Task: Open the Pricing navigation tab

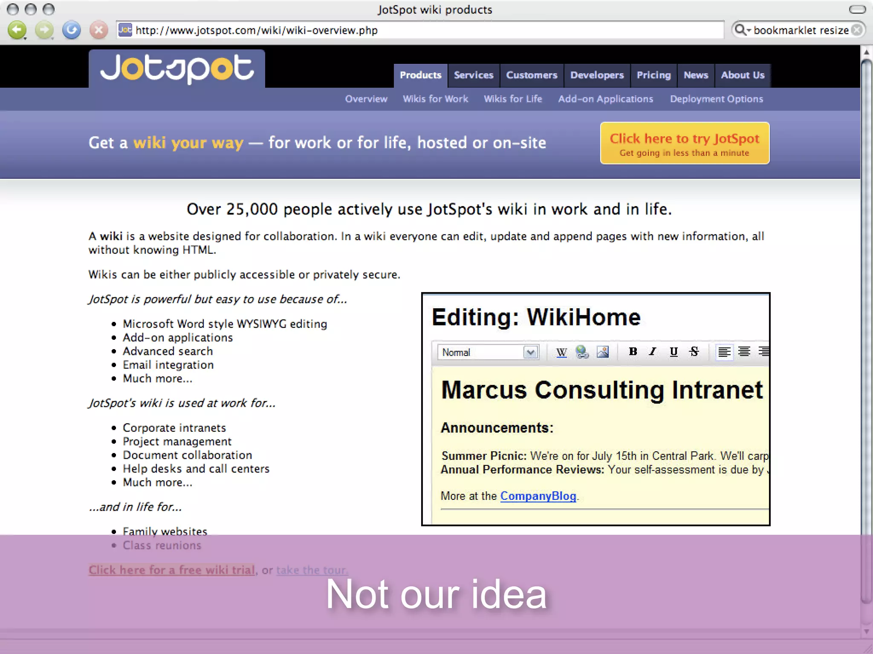Action: [653, 75]
